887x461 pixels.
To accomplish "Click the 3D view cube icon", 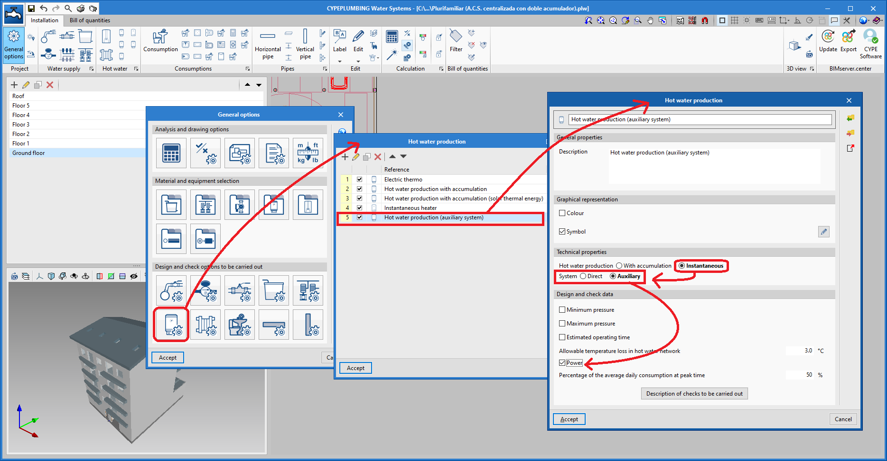I will pyautogui.click(x=795, y=45).
